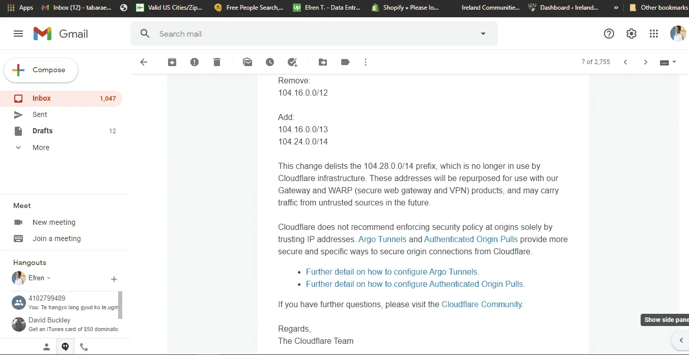Compose a new email

(x=41, y=70)
